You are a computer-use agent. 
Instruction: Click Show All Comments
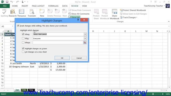(79, 14)
